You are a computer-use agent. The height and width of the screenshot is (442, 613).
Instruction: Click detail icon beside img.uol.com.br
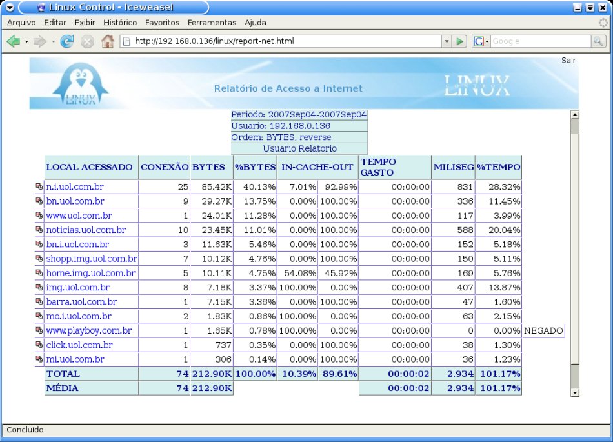coord(39,287)
